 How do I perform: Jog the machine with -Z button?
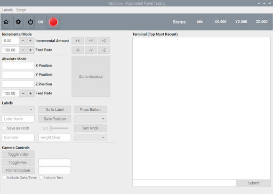pos(104,50)
